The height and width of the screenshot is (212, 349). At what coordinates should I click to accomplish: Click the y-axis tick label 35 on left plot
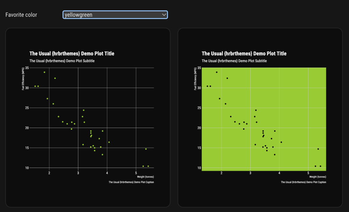(27, 68)
